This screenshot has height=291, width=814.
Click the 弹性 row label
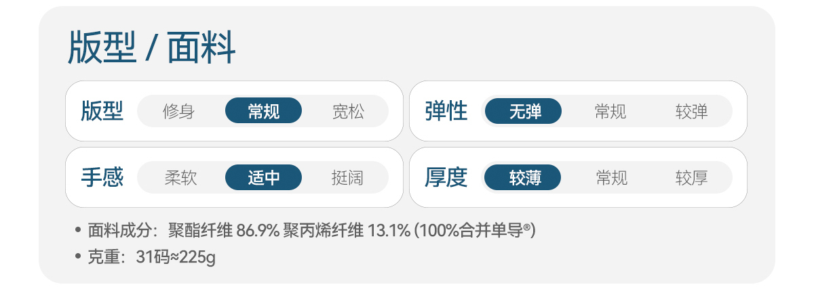[446, 112]
